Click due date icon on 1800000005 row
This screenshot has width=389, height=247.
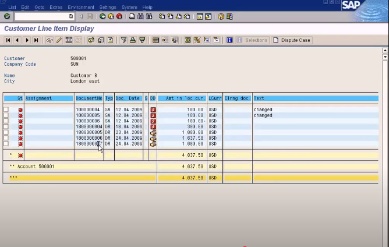(x=153, y=132)
